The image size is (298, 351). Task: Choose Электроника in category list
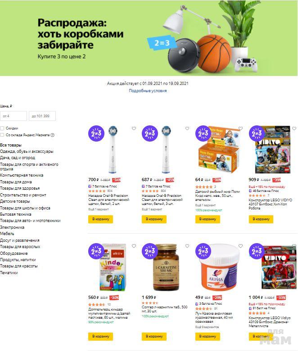[12, 227]
